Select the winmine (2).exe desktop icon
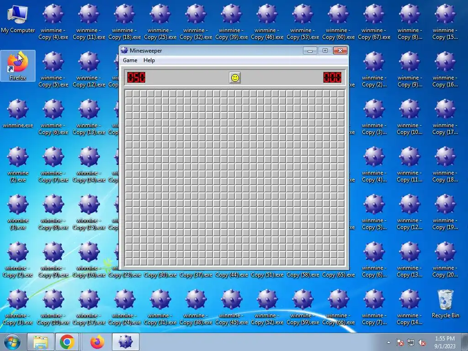Screen dimensions: 468x351 pyautogui.click(x=18, y=164)
